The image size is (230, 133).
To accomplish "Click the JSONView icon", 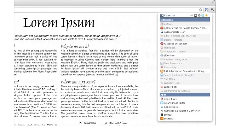I will 162,55.
